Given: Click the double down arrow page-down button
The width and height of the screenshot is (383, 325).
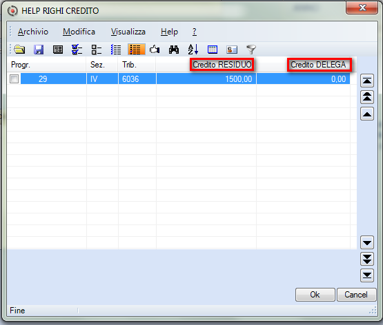Looking at the screenshot, I should (x=367, y=259).
